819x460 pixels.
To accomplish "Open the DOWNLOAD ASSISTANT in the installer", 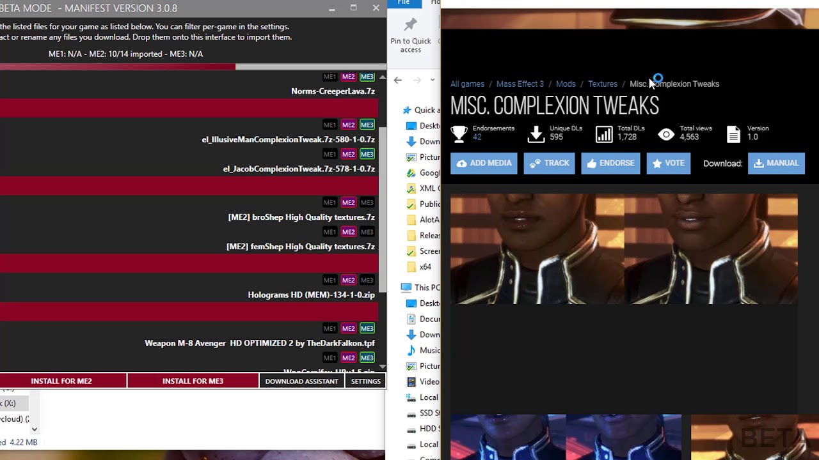I will click(x=301, y=381).
